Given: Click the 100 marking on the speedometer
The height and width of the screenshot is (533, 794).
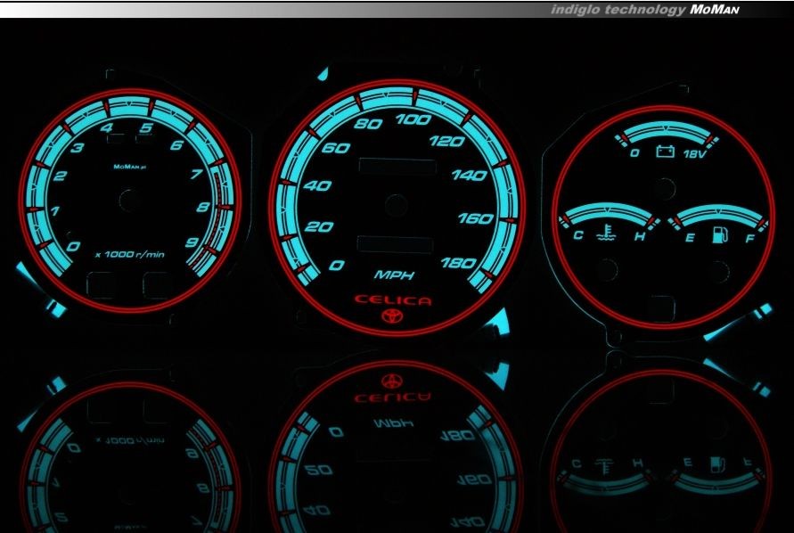Looking at the screenshot, I should (x=413, y=120).
